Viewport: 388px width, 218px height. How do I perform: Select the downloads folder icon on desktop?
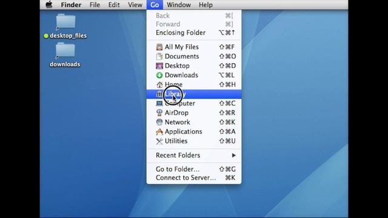pos(65,50)
